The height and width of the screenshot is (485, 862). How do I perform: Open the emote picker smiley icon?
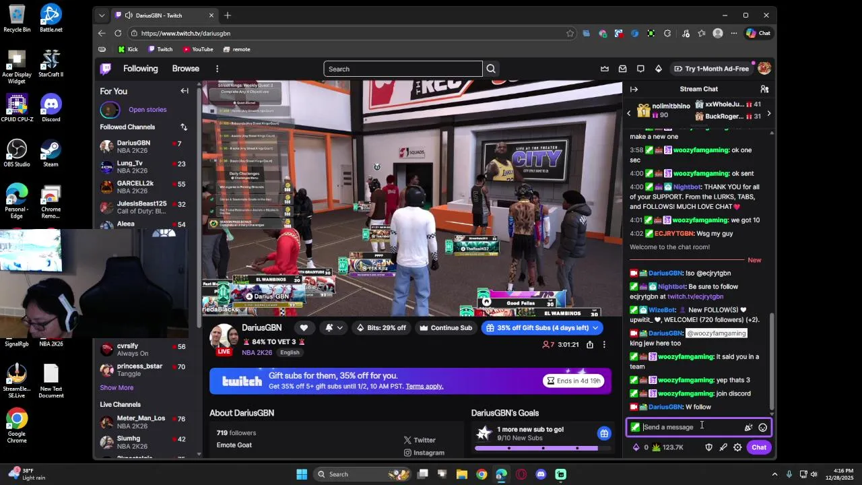(762, 427)
